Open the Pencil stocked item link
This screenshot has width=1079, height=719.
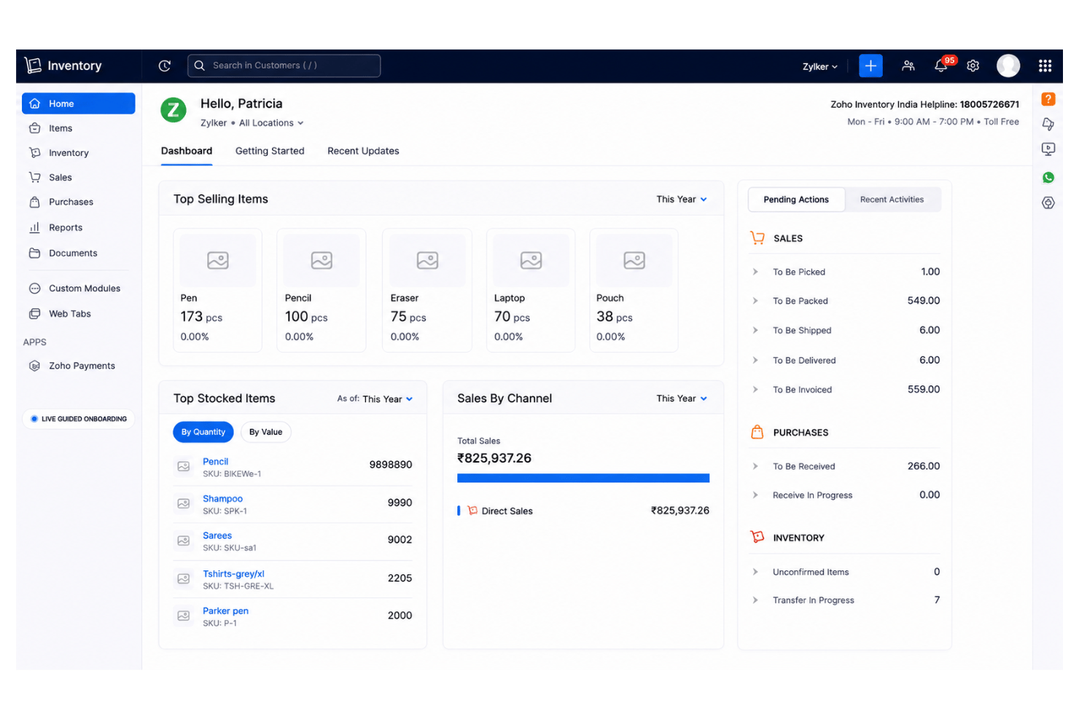tap(215, 462)
